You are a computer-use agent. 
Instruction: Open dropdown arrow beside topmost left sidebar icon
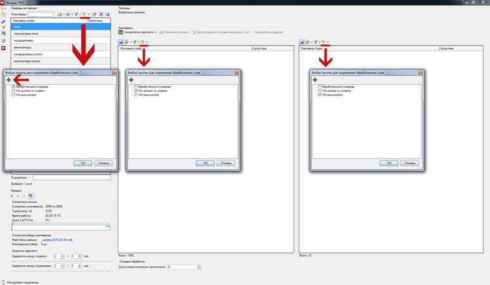5,8
